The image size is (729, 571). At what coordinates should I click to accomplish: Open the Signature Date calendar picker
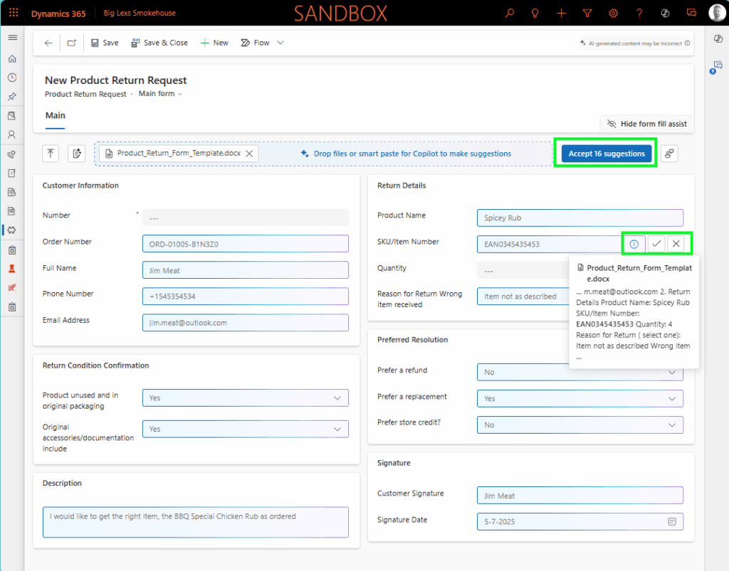[x=671, y=521]
